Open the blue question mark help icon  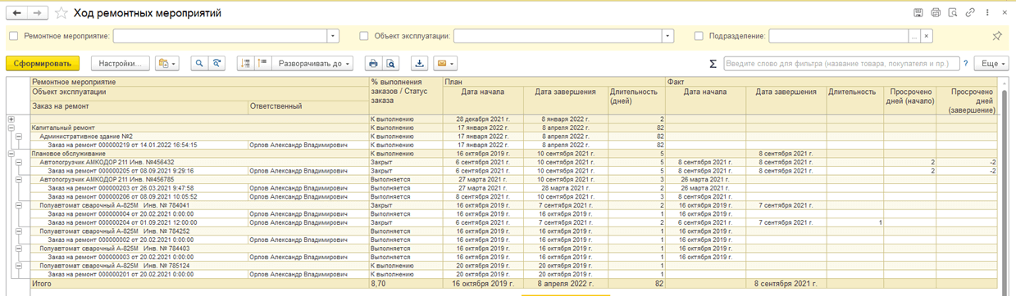[x=965, y=63]
